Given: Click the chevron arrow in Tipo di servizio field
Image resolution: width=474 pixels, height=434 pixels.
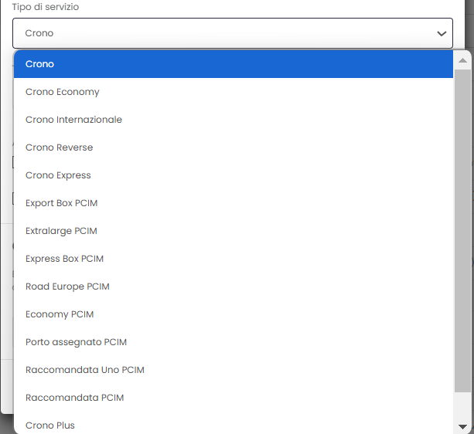Looking at the screenshot, I should point(442,33).
